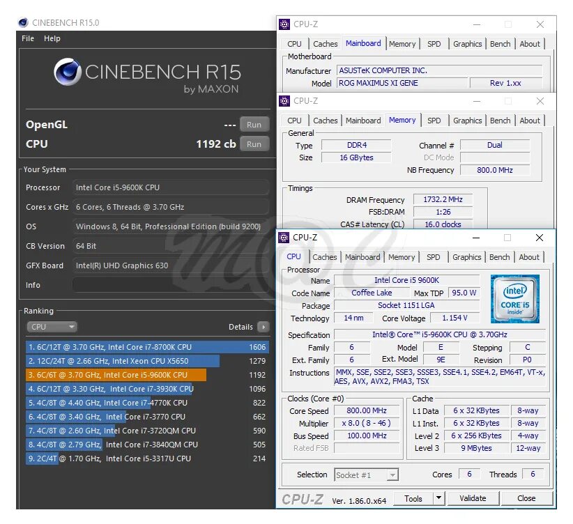Click the DRAM Frequency value 1732.2 MHz
This screenshot has width=573, height=524.
(443, 199)
